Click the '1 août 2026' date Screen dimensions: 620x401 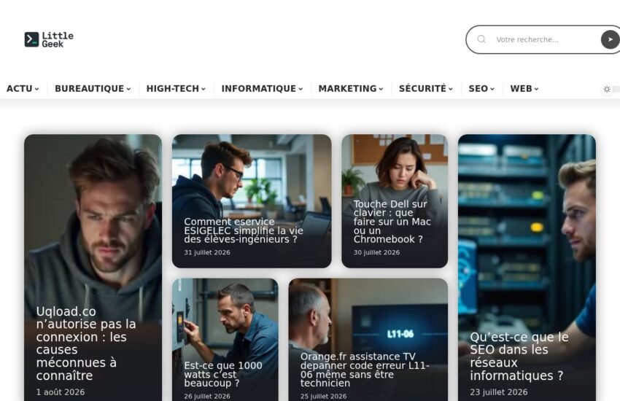(x=60, y=392)
